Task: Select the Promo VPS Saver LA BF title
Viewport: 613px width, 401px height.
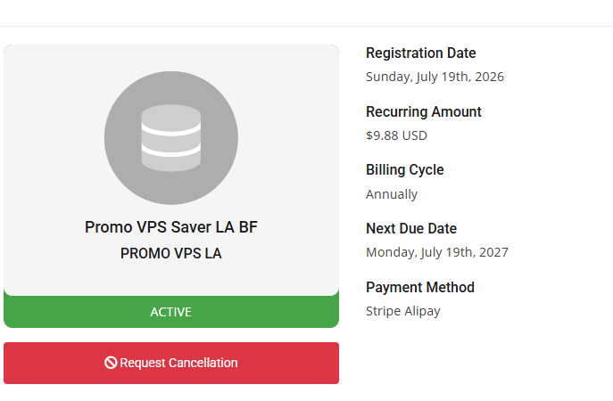Action: [171, 227]
